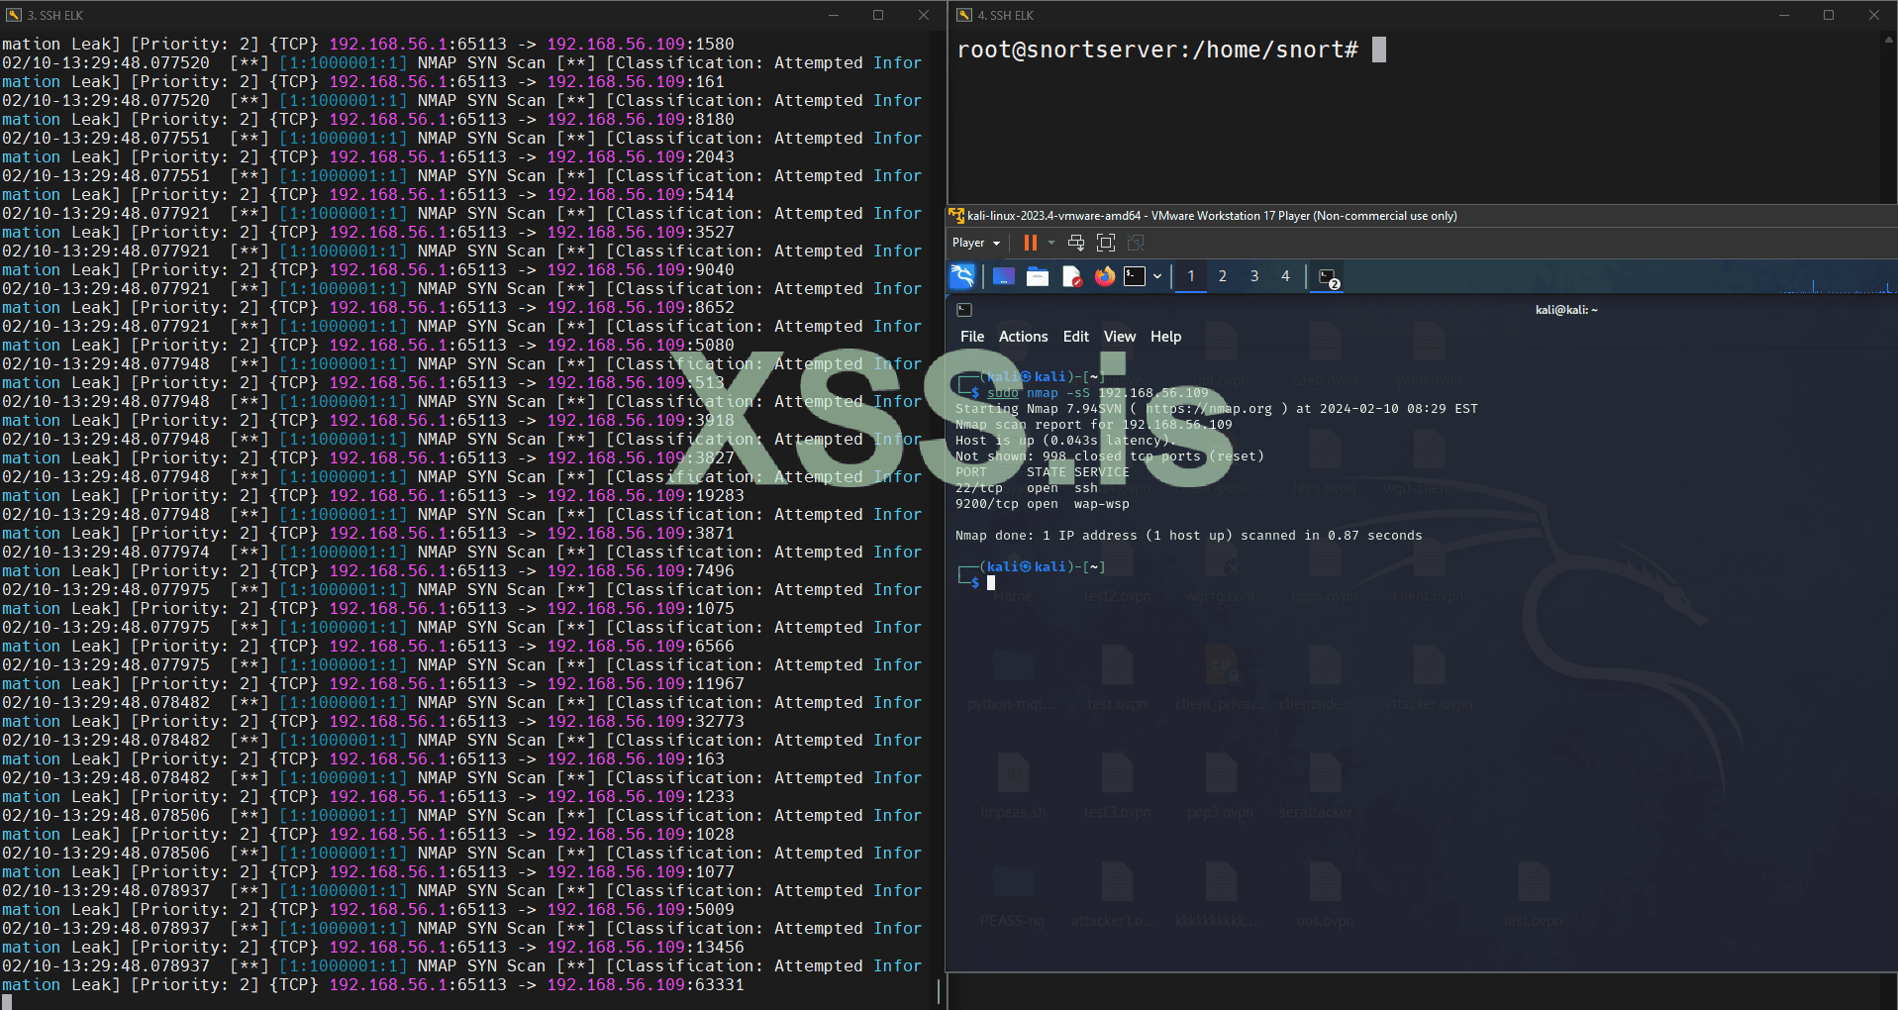Open the VMware Player dropdown menu
Image resolution: width=1898 pixels, height=1010 pixels.
(x=976, y=243)
